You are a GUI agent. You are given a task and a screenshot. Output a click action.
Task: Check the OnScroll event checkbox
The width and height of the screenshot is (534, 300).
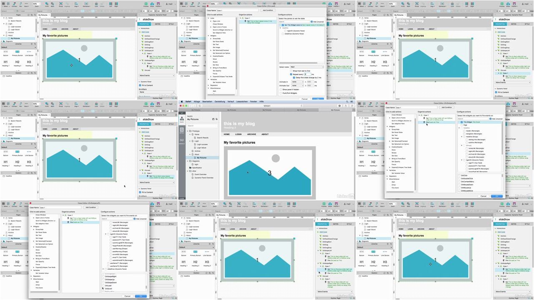103,288
